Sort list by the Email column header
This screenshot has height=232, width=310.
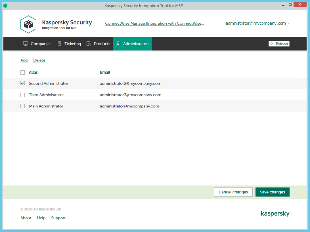point(105,72)
